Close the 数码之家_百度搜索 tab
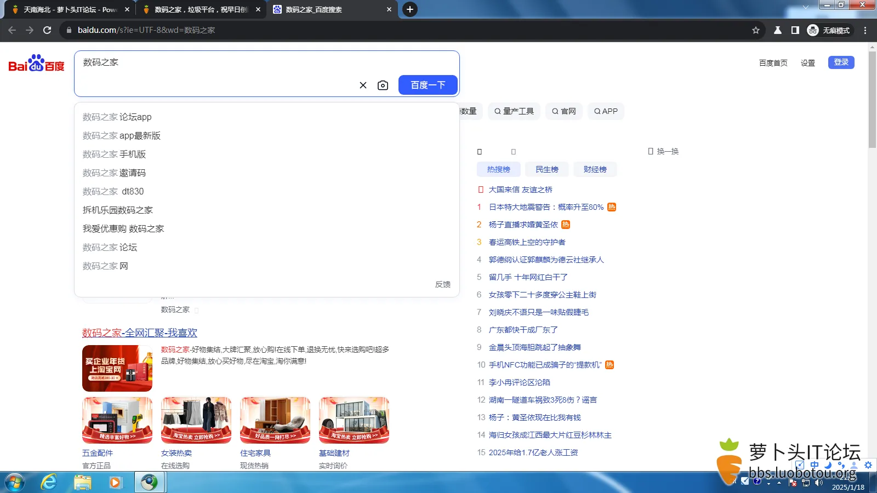Screen dimensions: 877x493 coord(389,9)
